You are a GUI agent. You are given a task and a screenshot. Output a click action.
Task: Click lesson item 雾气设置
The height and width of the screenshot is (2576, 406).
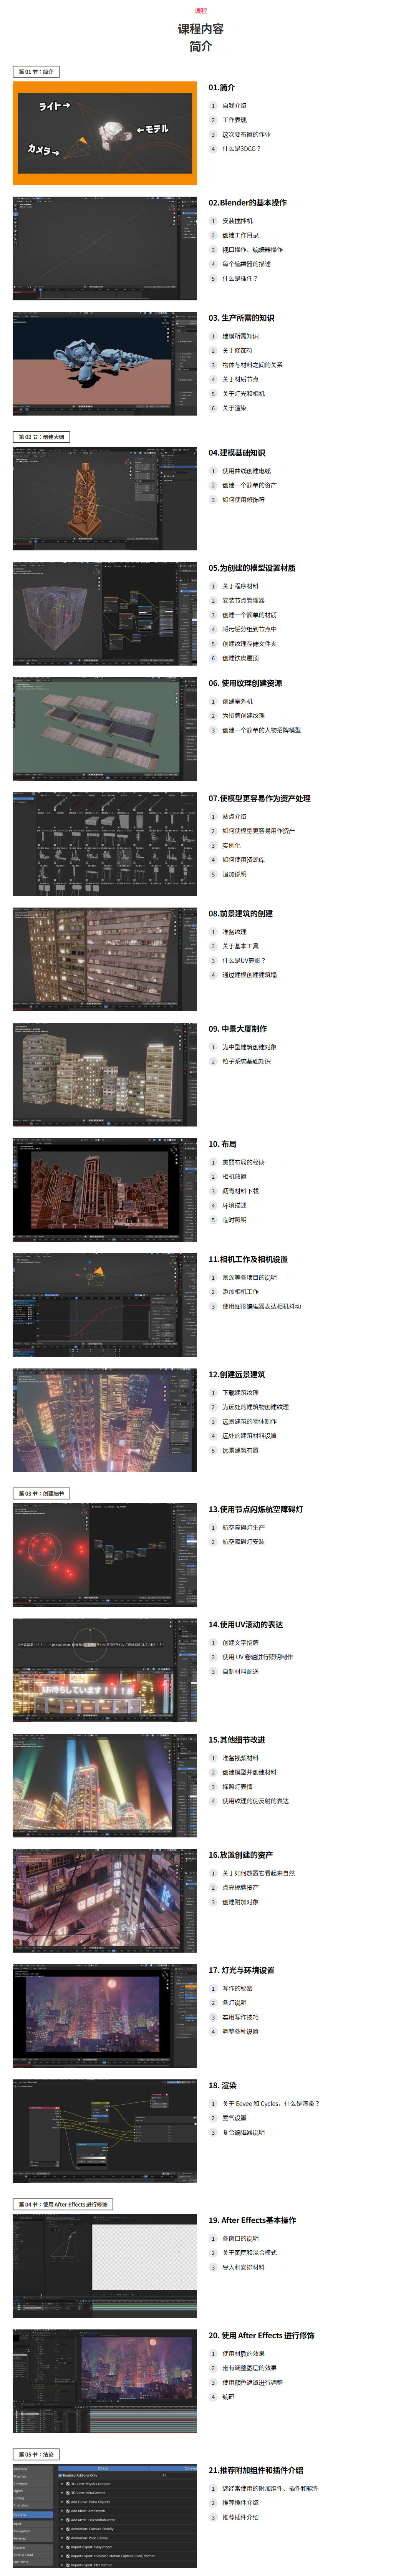pyautogui.click(x=235, y=2118)
